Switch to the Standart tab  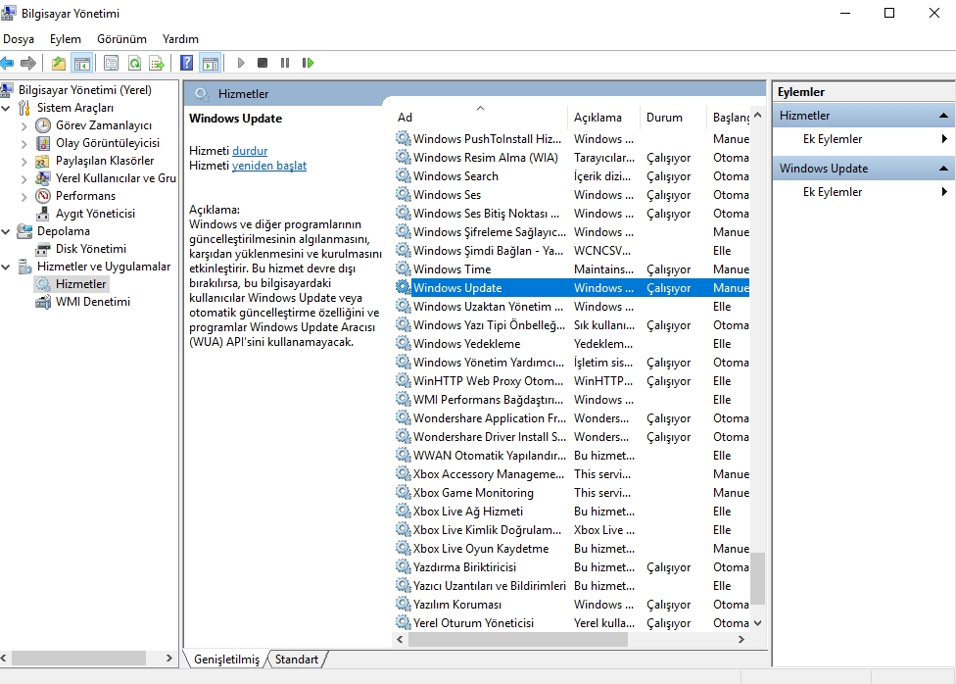click(297, 660)
